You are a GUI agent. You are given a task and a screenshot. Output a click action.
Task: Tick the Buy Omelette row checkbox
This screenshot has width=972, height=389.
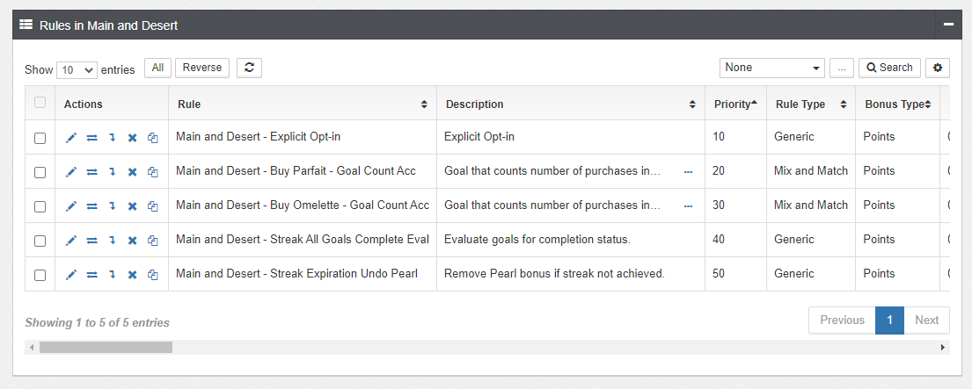(40, 205)
